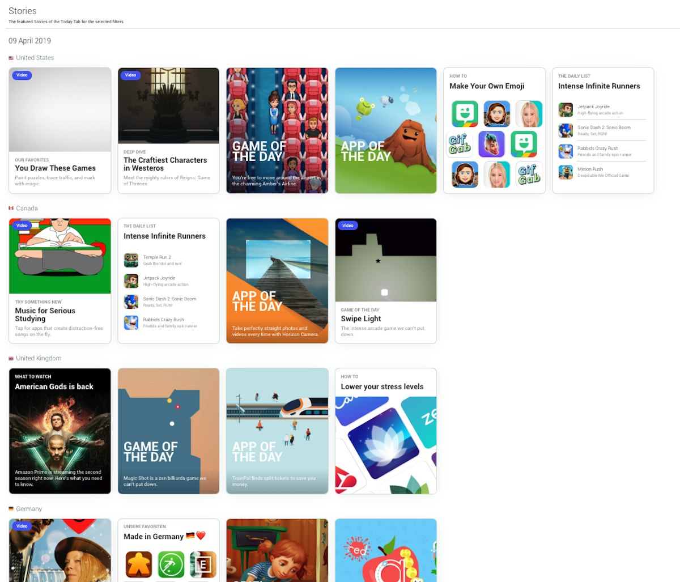This screenshot has width=680, height=582.
Task: Click the Minion Rush app icon
Action: point(566,172)
